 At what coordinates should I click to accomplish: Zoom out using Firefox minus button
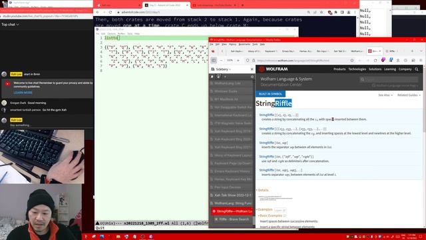pos(221,61)
